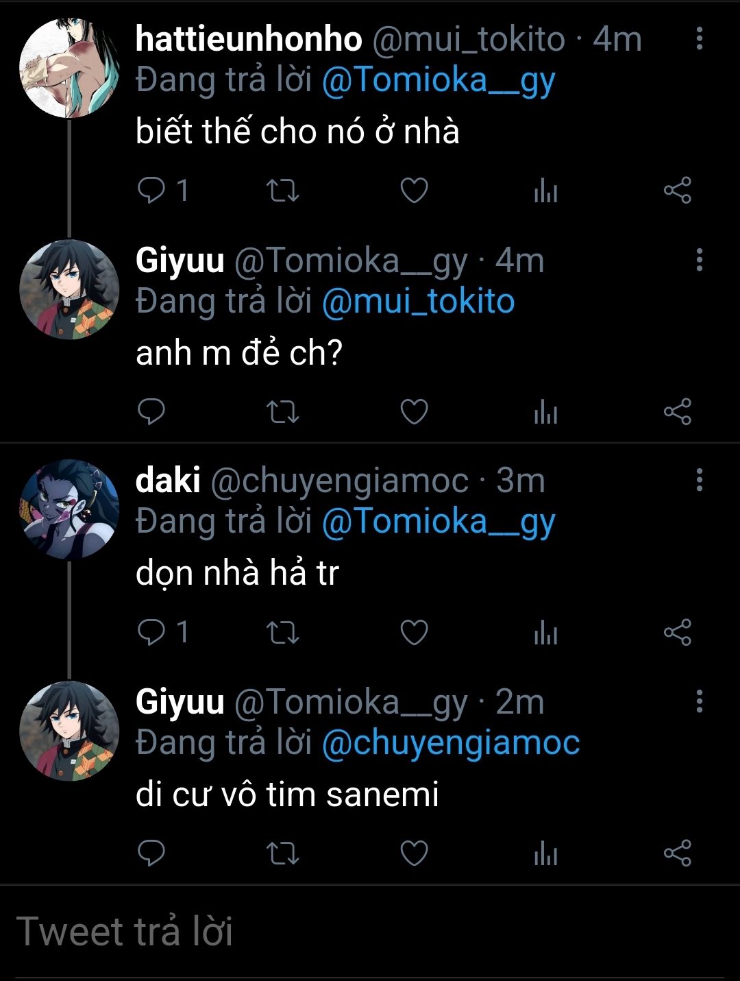
Task: Open daki's profile picture
Action: (69, 509)
